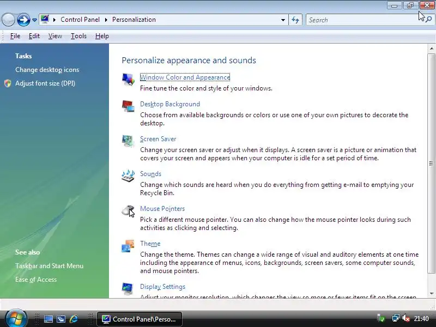Click Show Desktop quick launch icon
The width and height of the screenshot is (436, 327).
[48, 319]
